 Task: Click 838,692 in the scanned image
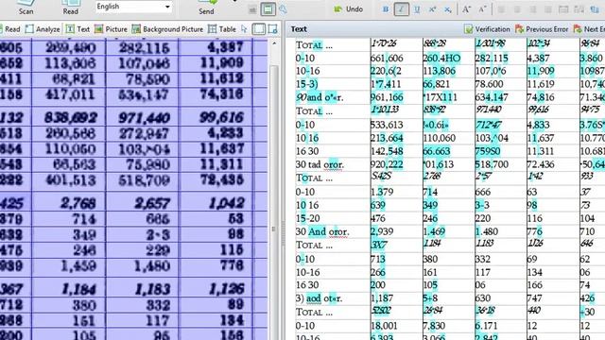coord(70,118)
